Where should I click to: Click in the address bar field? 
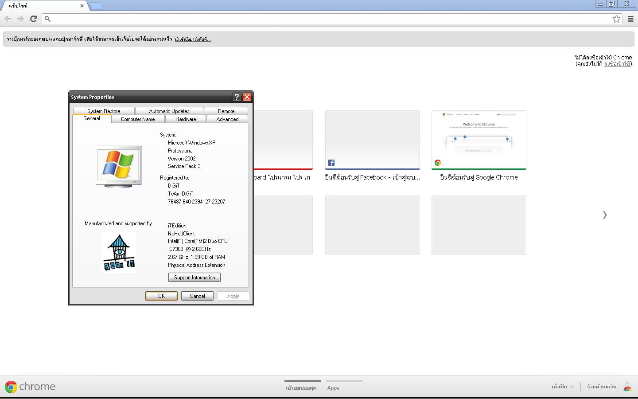332,19
